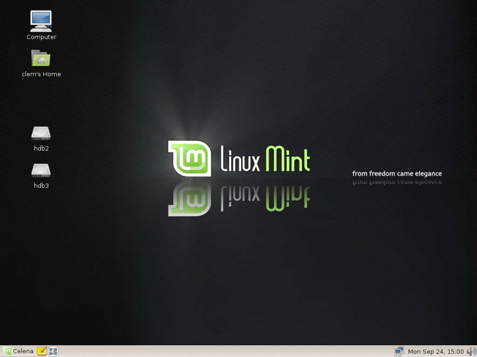Open clem's Home folder icon
This screenshot has width=477, height=357.
(x=41, y=59)
